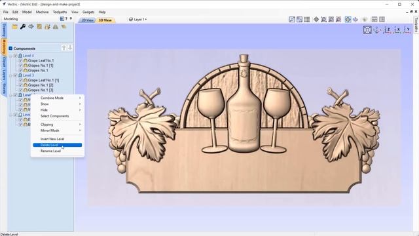419x236 pixels.
Task: Open the Toolpaths menu in menu bar
Action: tap(60, 12)
